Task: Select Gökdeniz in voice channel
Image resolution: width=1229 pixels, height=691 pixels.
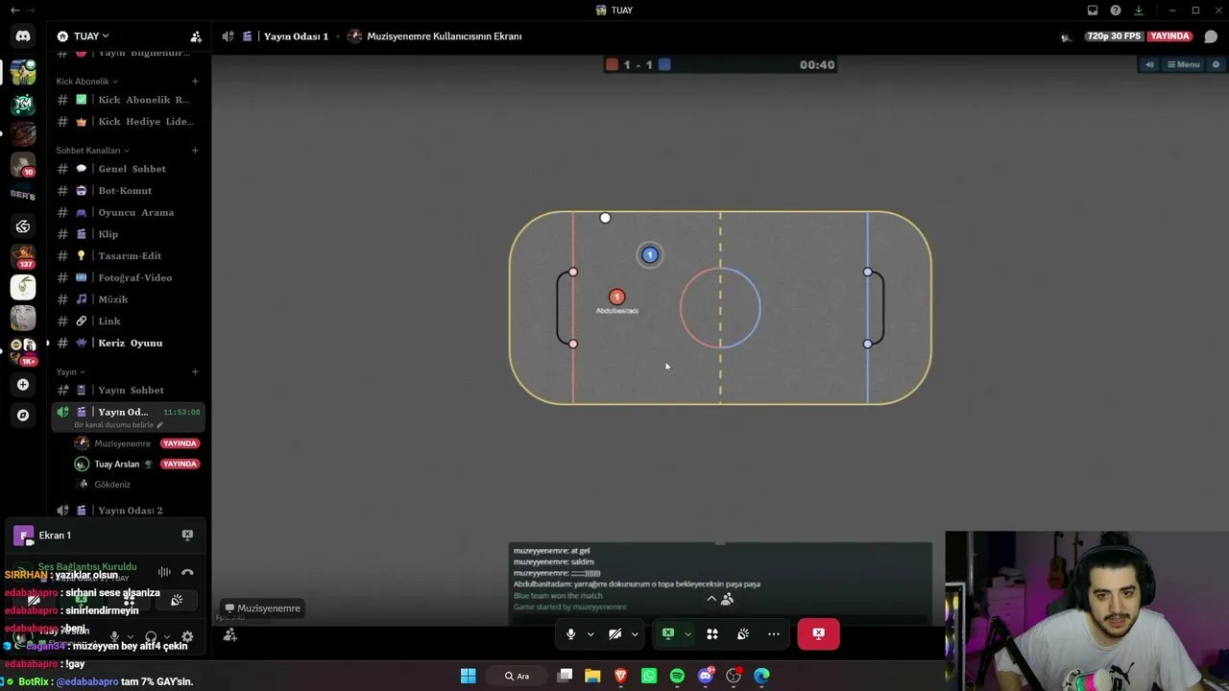Action: 137,485
